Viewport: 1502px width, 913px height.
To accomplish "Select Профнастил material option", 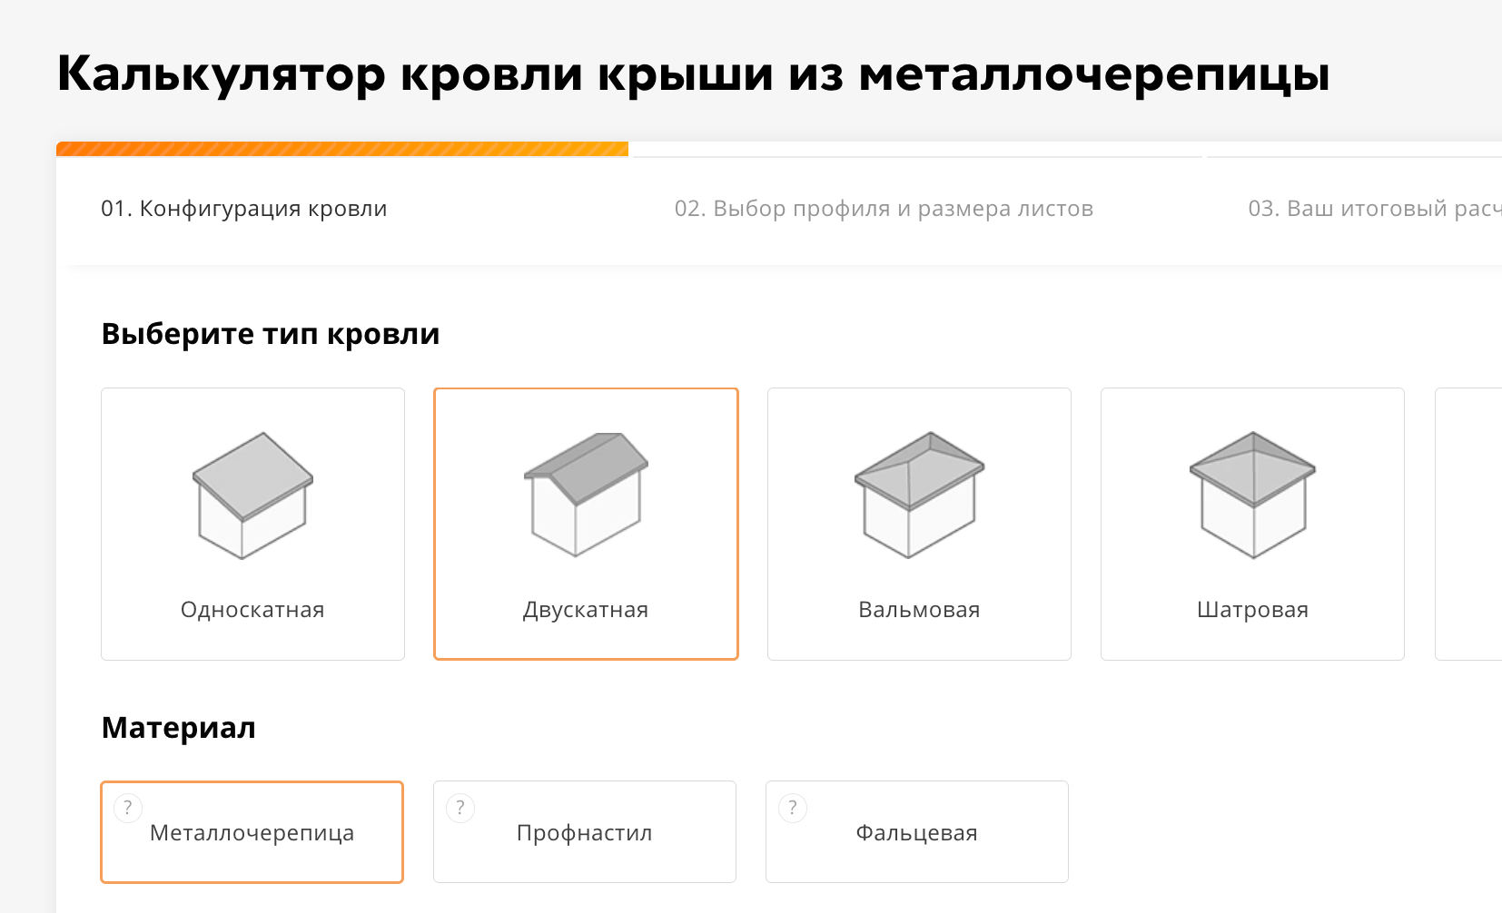I will (585, 833).
